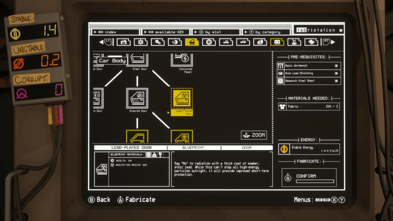393x221 pixels.
Task: Click the Zoom button
Action: [x=254, y=135]
